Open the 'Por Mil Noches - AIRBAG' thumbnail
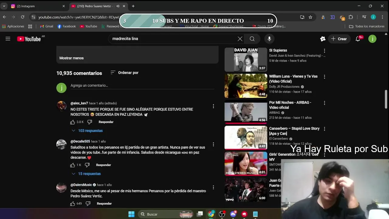Image resolution: width=389 pixels, height=219 pixels. point(246,112)
